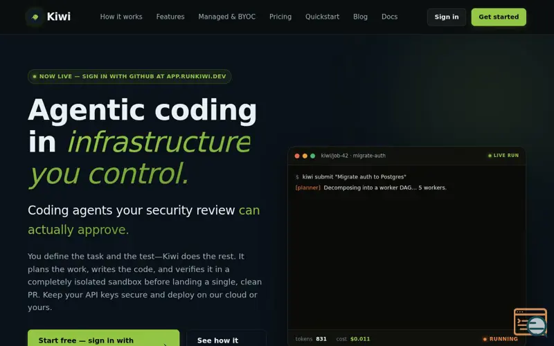Screen dimensions: 554x346
Task: Click the Decomposing into a worker DAG line
Action: click(x=385, y=188)
